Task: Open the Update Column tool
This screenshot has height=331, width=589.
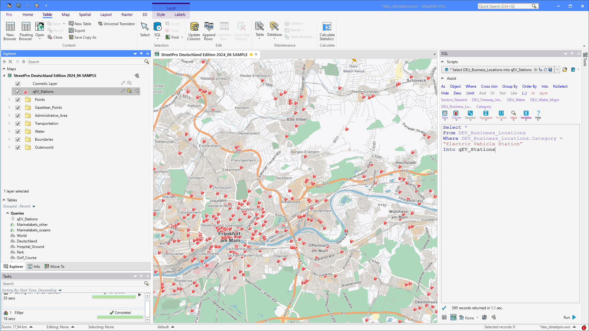Action: coord(194,31)
